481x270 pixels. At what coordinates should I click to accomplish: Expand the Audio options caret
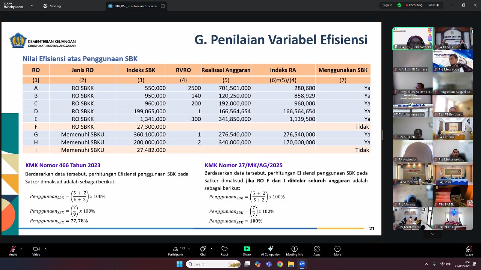click(21, 249)
